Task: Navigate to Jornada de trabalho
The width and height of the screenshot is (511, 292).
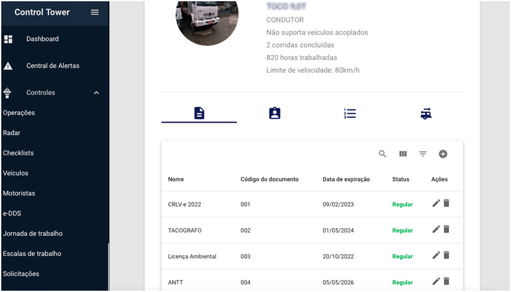Action: click(33, 233)
